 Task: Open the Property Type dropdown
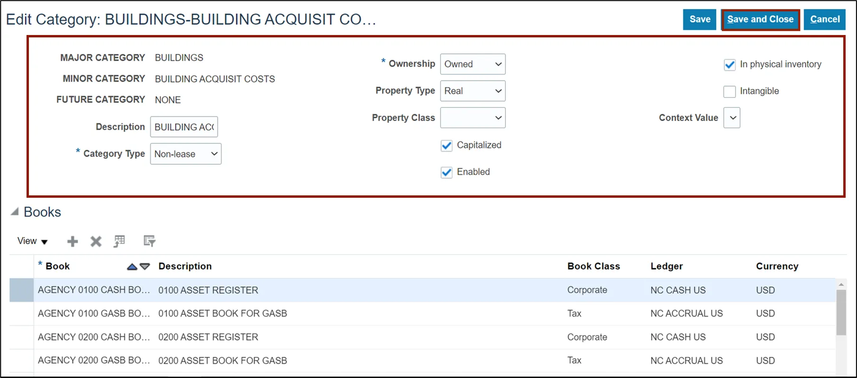[473, 91]
